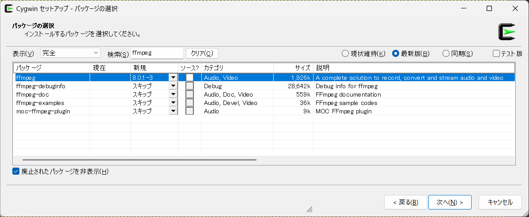This screenshot has height=217, width=529.
Task: Click the 説明 column header
Action: point(414,68)
